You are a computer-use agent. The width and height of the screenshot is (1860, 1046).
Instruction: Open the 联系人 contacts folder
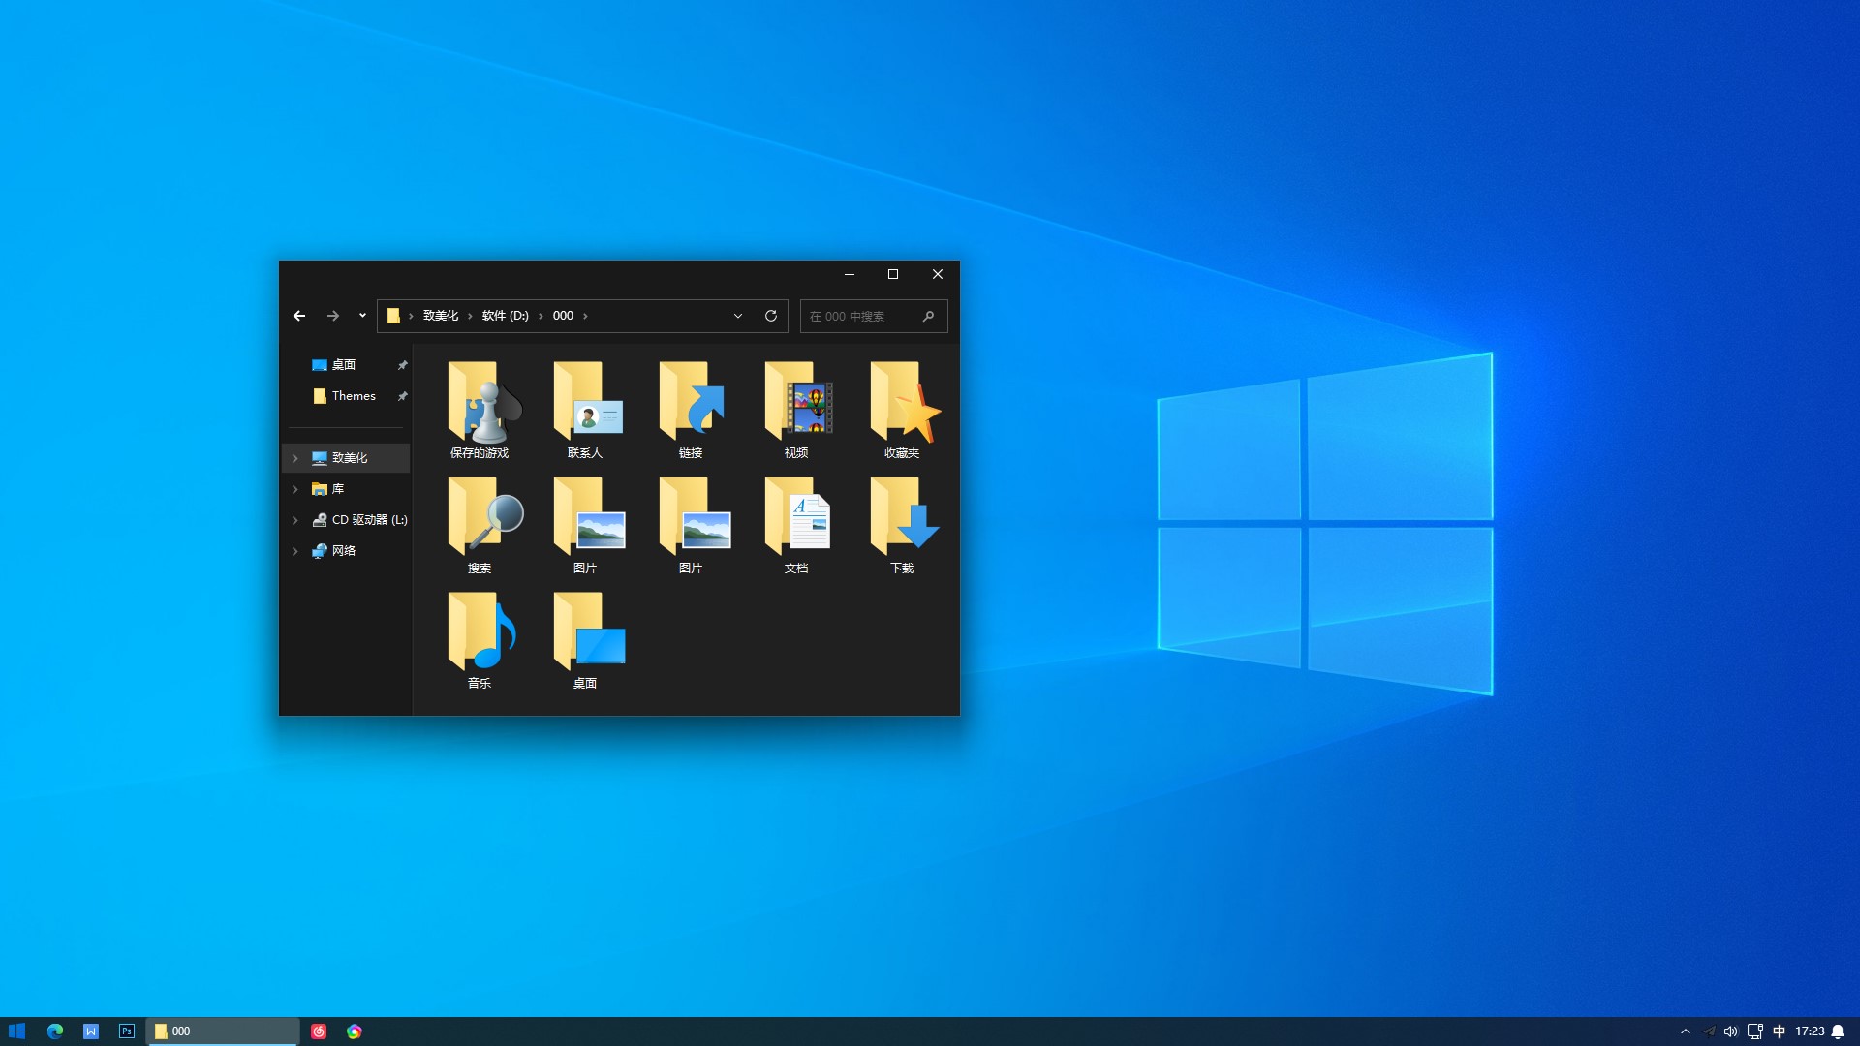click(x=584, y=407)
